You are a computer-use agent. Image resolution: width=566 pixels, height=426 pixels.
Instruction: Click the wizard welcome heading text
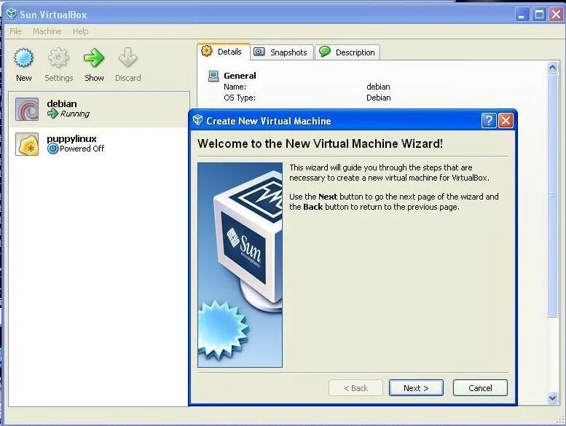tap(321, 143)
